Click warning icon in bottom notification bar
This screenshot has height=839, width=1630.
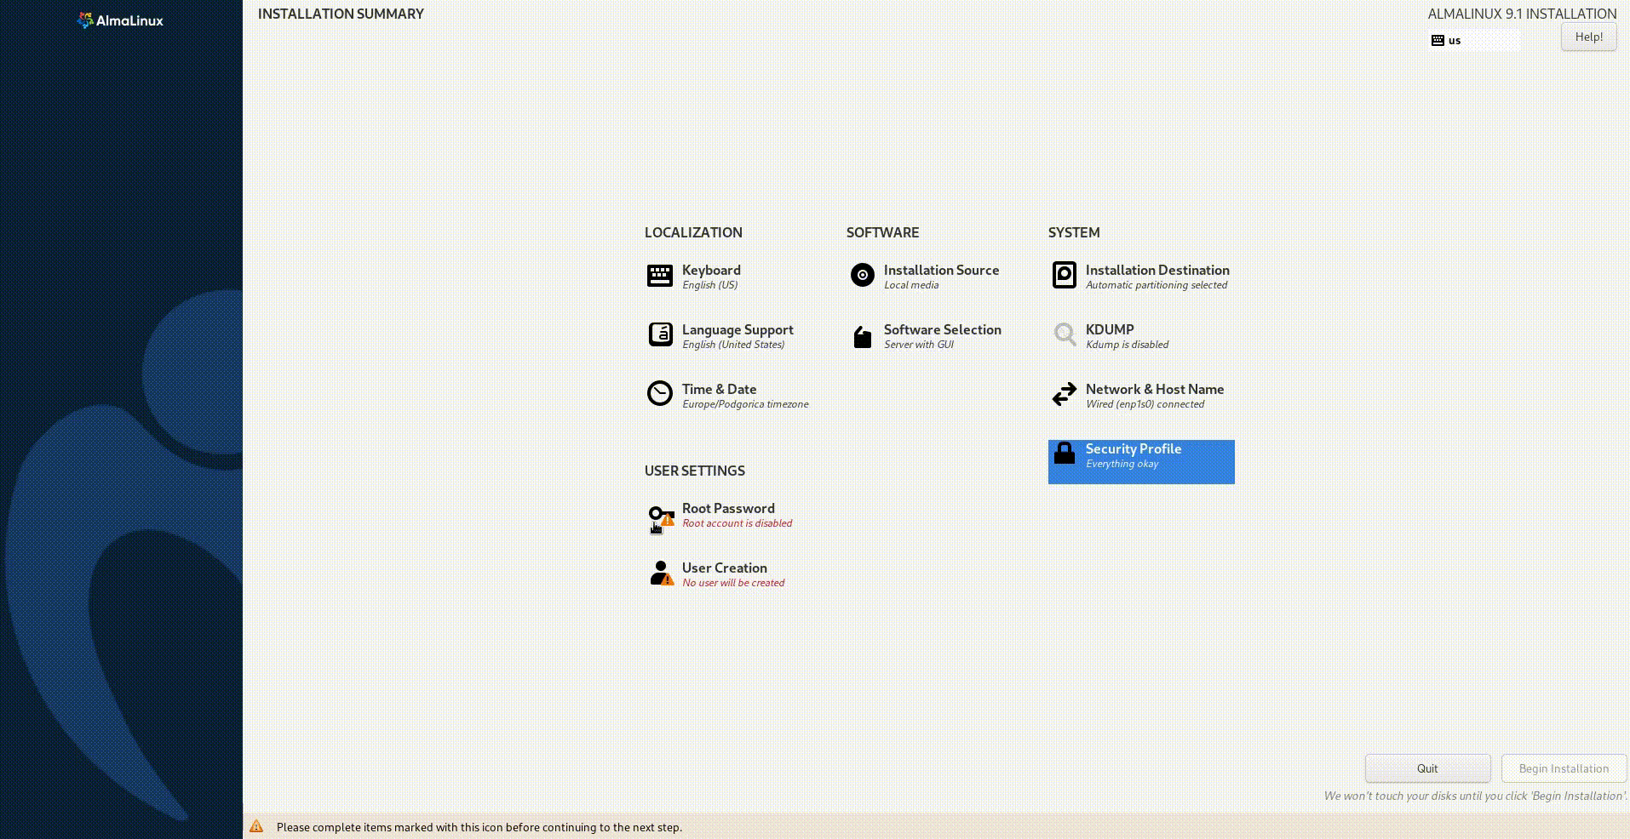tap(256, 827)
